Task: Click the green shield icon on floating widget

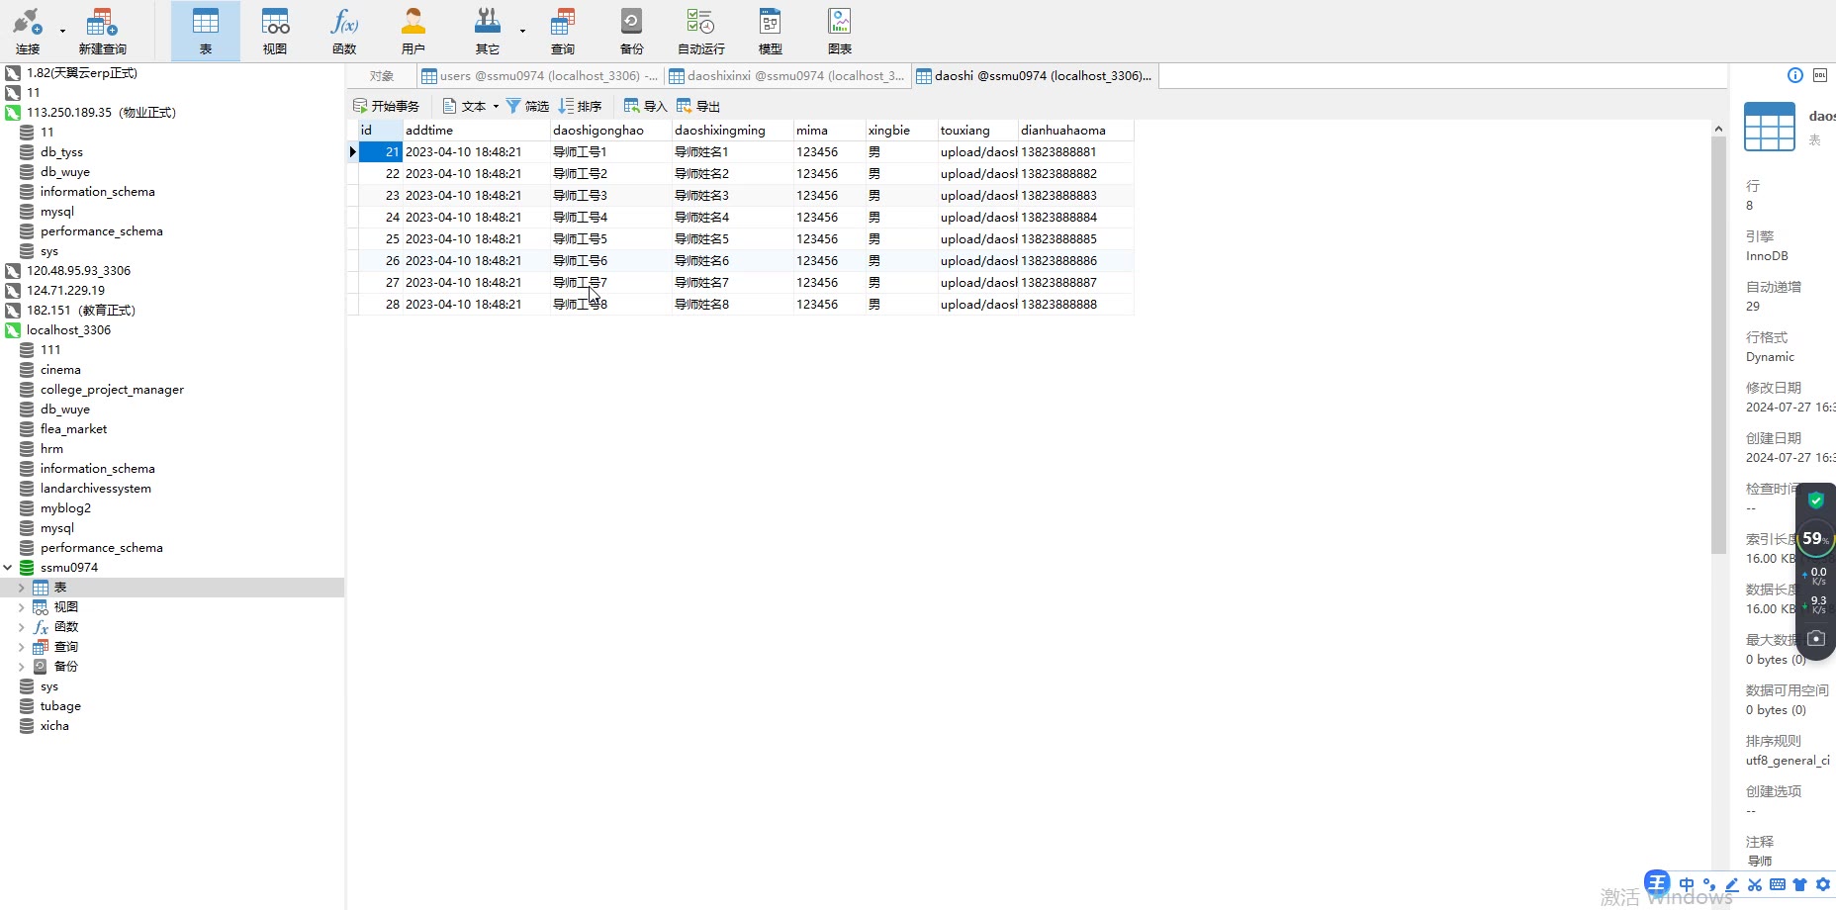Action: point(1816,500)
